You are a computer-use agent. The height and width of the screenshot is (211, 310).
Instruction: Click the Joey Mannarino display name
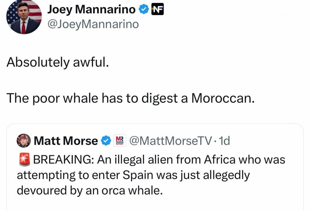(91, 9)
